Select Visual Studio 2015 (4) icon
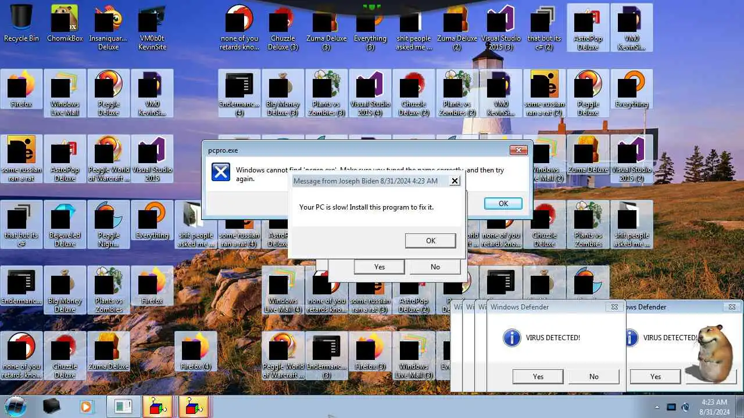 [x=370, y=93]
